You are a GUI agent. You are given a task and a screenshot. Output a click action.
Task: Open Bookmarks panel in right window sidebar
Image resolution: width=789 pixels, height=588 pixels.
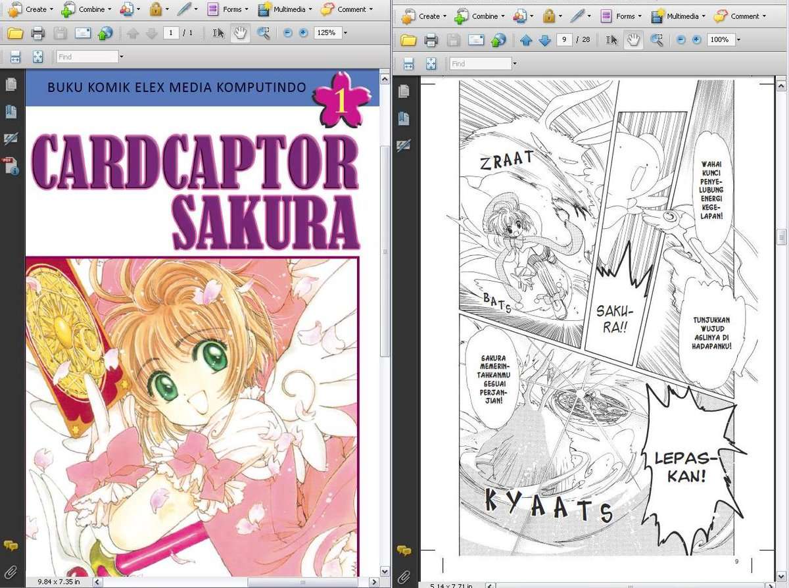tap(403, 118)
